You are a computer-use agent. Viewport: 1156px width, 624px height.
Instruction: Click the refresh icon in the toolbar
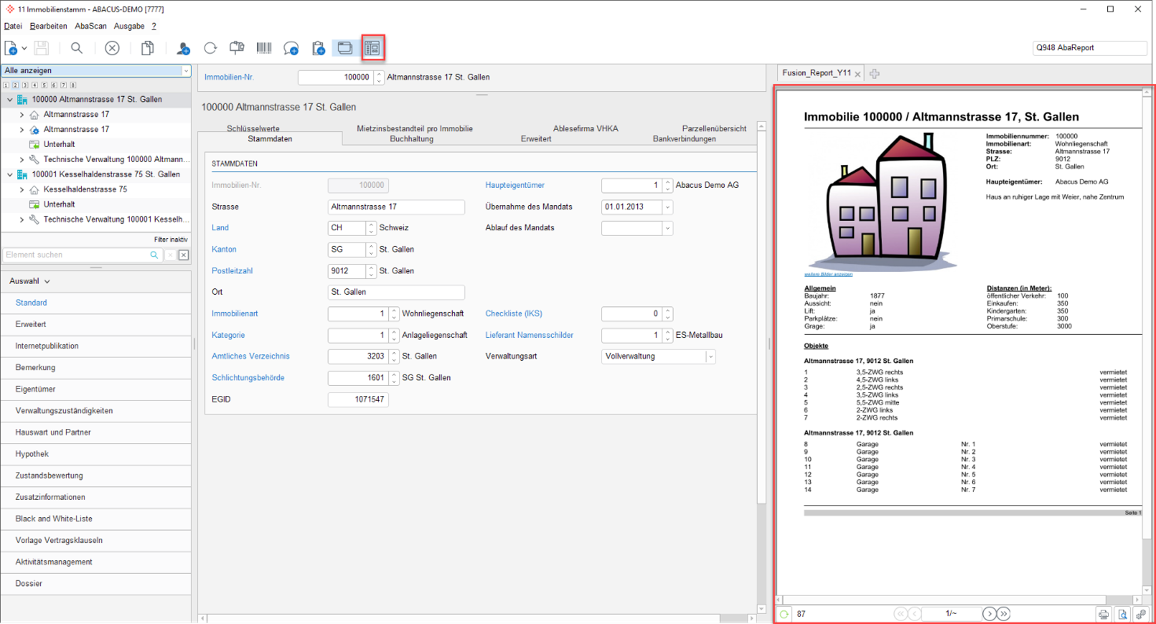coord(210,48)
